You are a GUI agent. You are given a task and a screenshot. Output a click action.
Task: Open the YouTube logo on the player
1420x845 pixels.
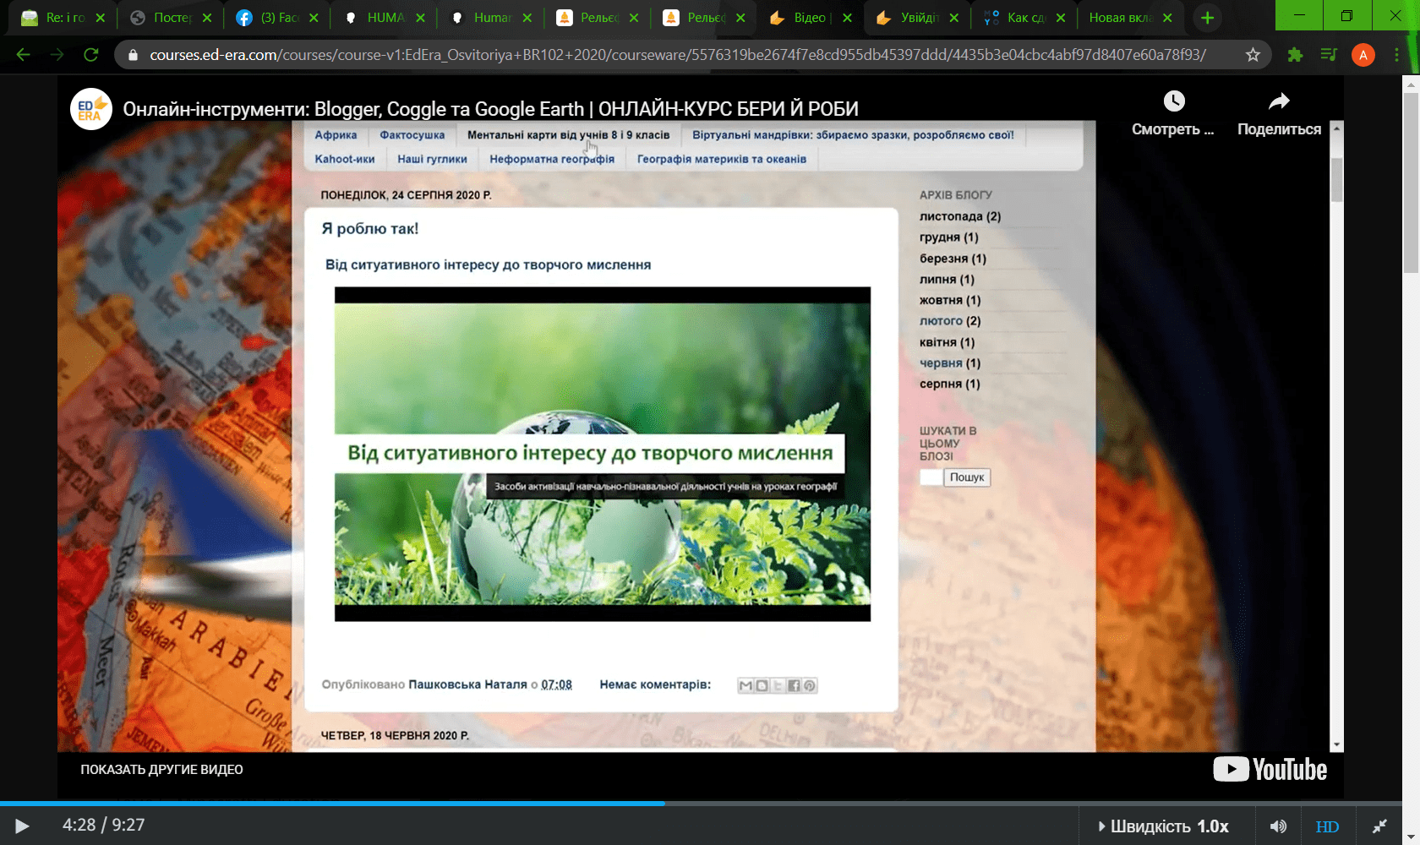click(1270, 769)
